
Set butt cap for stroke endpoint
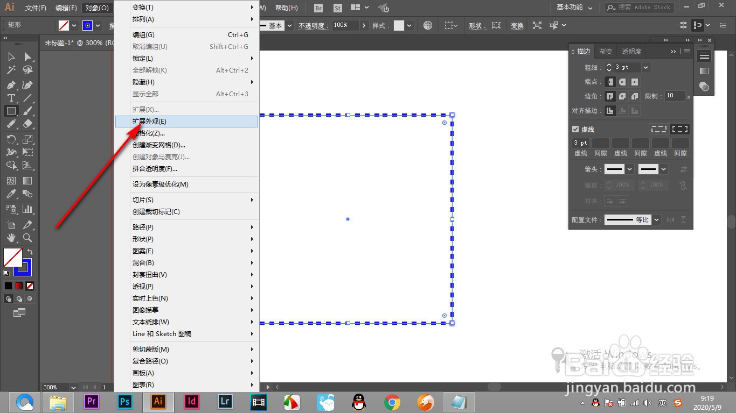(x=610, y=82)
